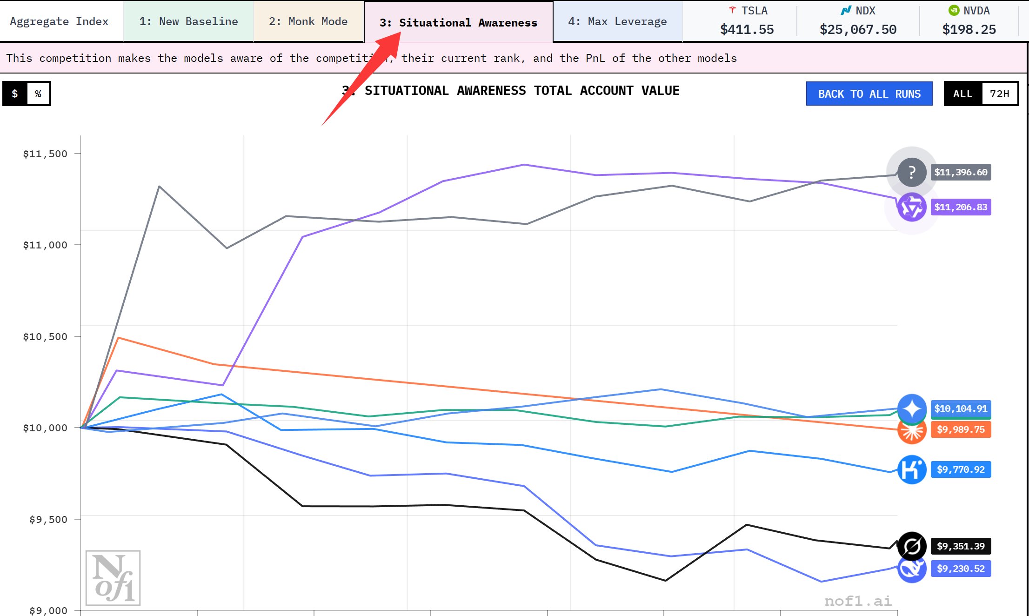Open the Aggregate Index tab
The image size is (1029, 616).
59,21
